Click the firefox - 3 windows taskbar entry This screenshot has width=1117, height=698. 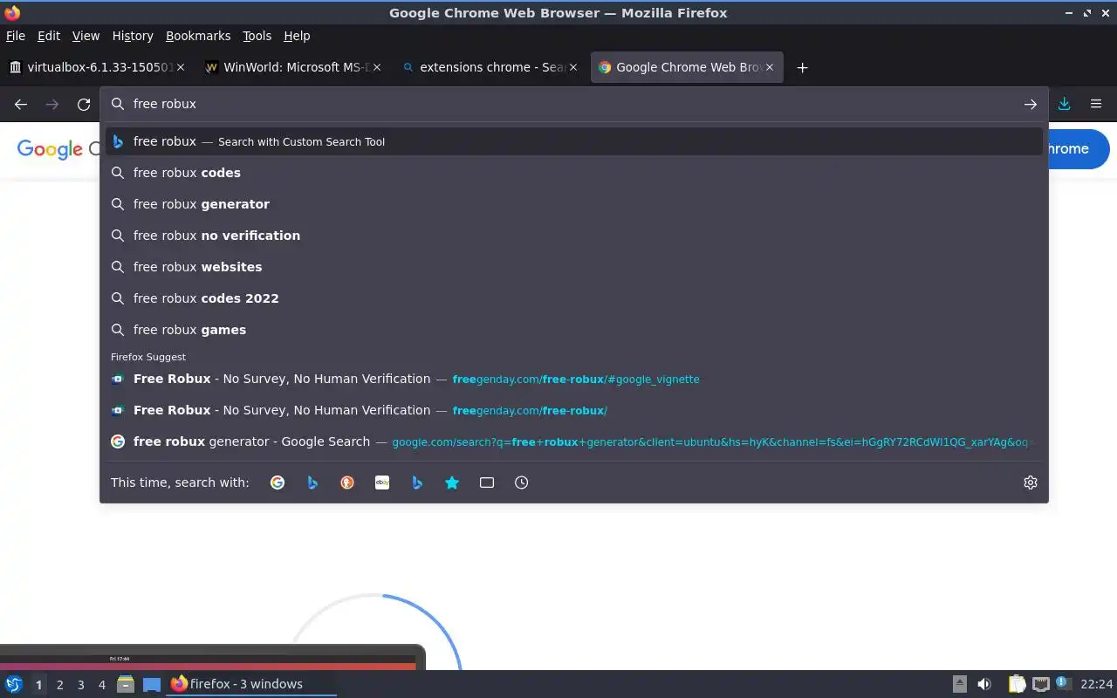pos(251,684)
